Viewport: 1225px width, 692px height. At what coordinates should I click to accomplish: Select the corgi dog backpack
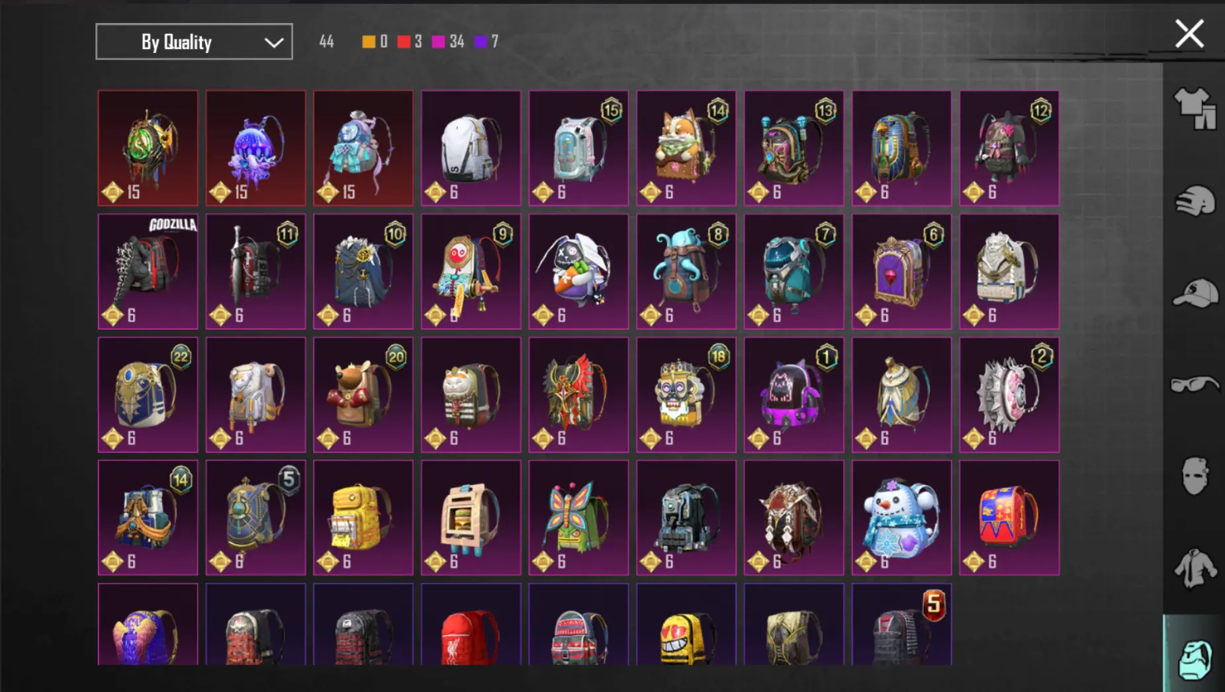coord(686,148)
